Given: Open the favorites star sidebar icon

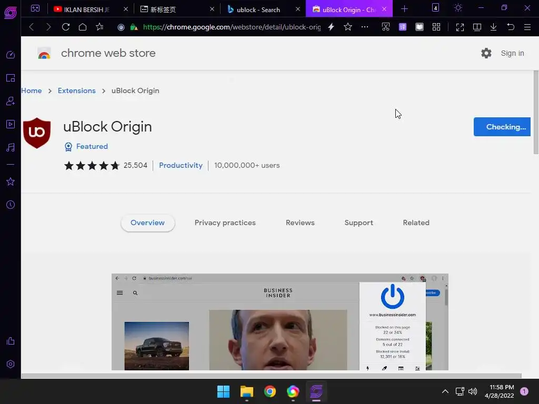Looking at the screenshot, I should pyautogui.click(x=11, y=181).
